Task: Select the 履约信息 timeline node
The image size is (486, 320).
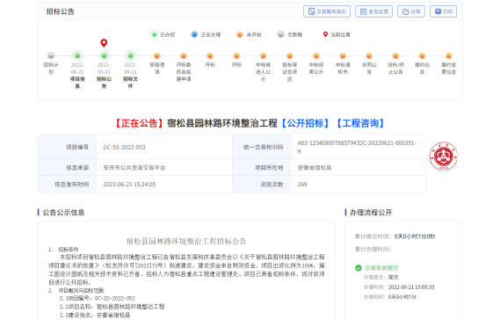Action: click(422, 55)
